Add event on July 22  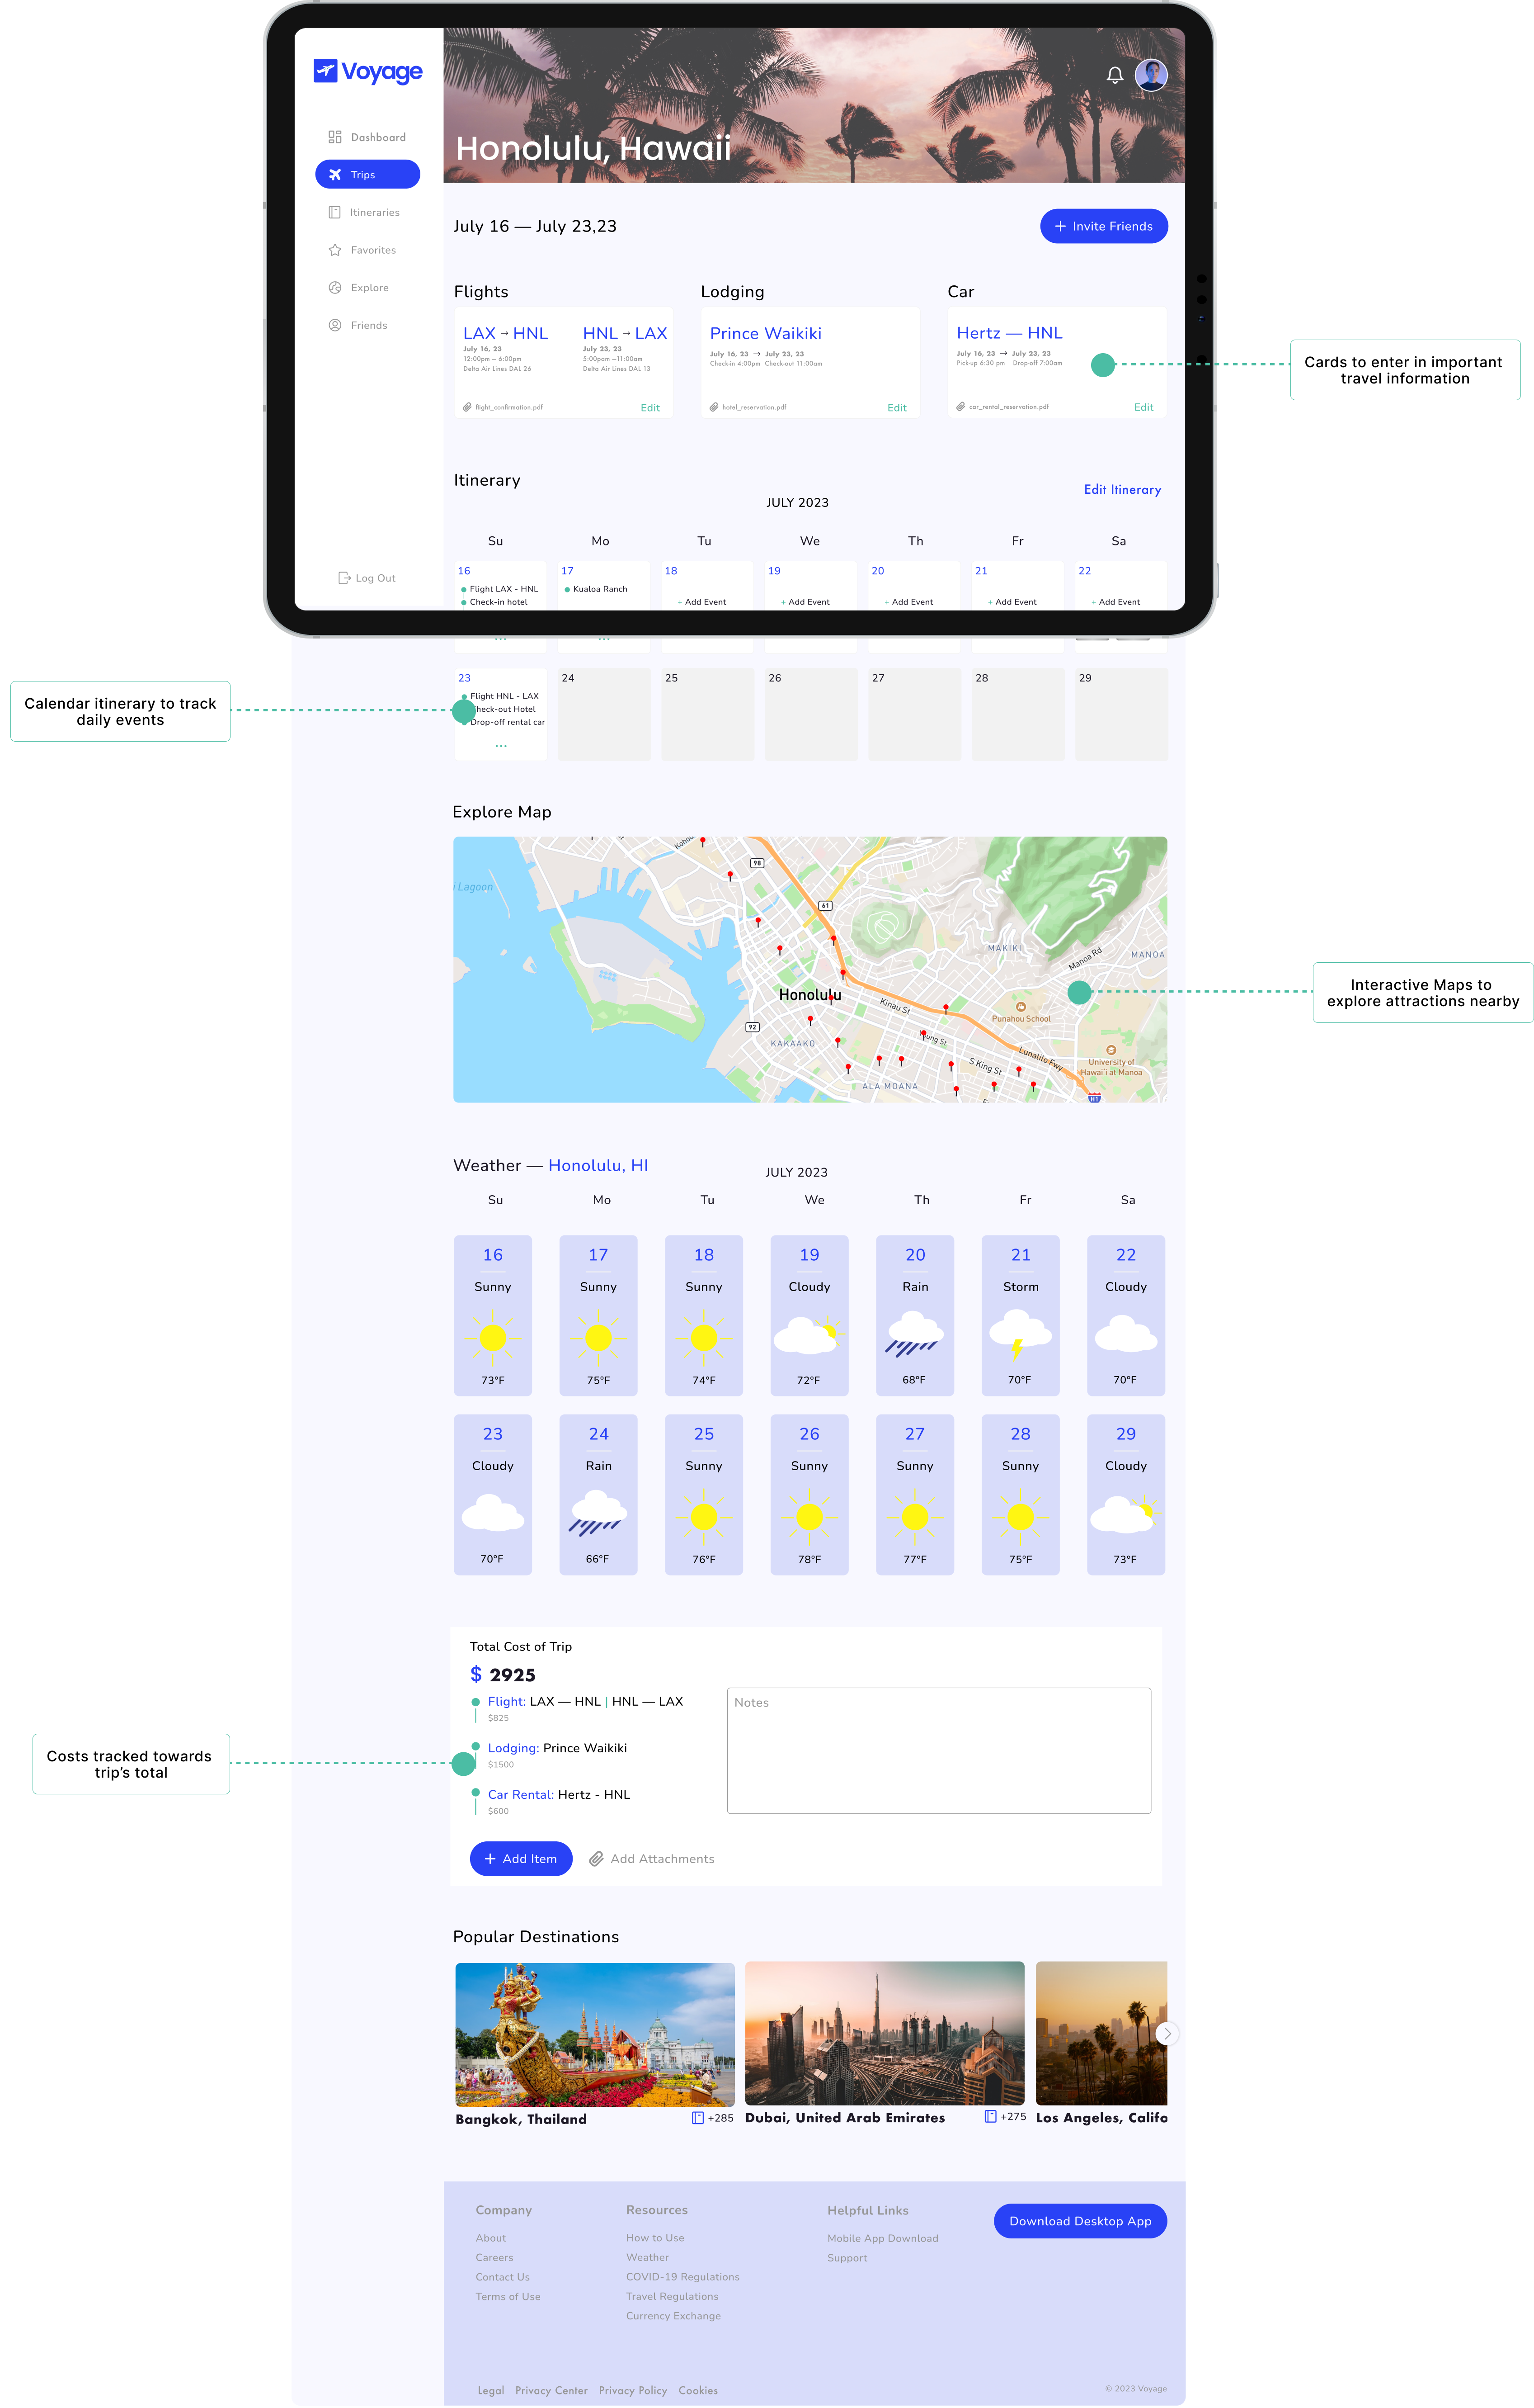(x=1115, y=602)
